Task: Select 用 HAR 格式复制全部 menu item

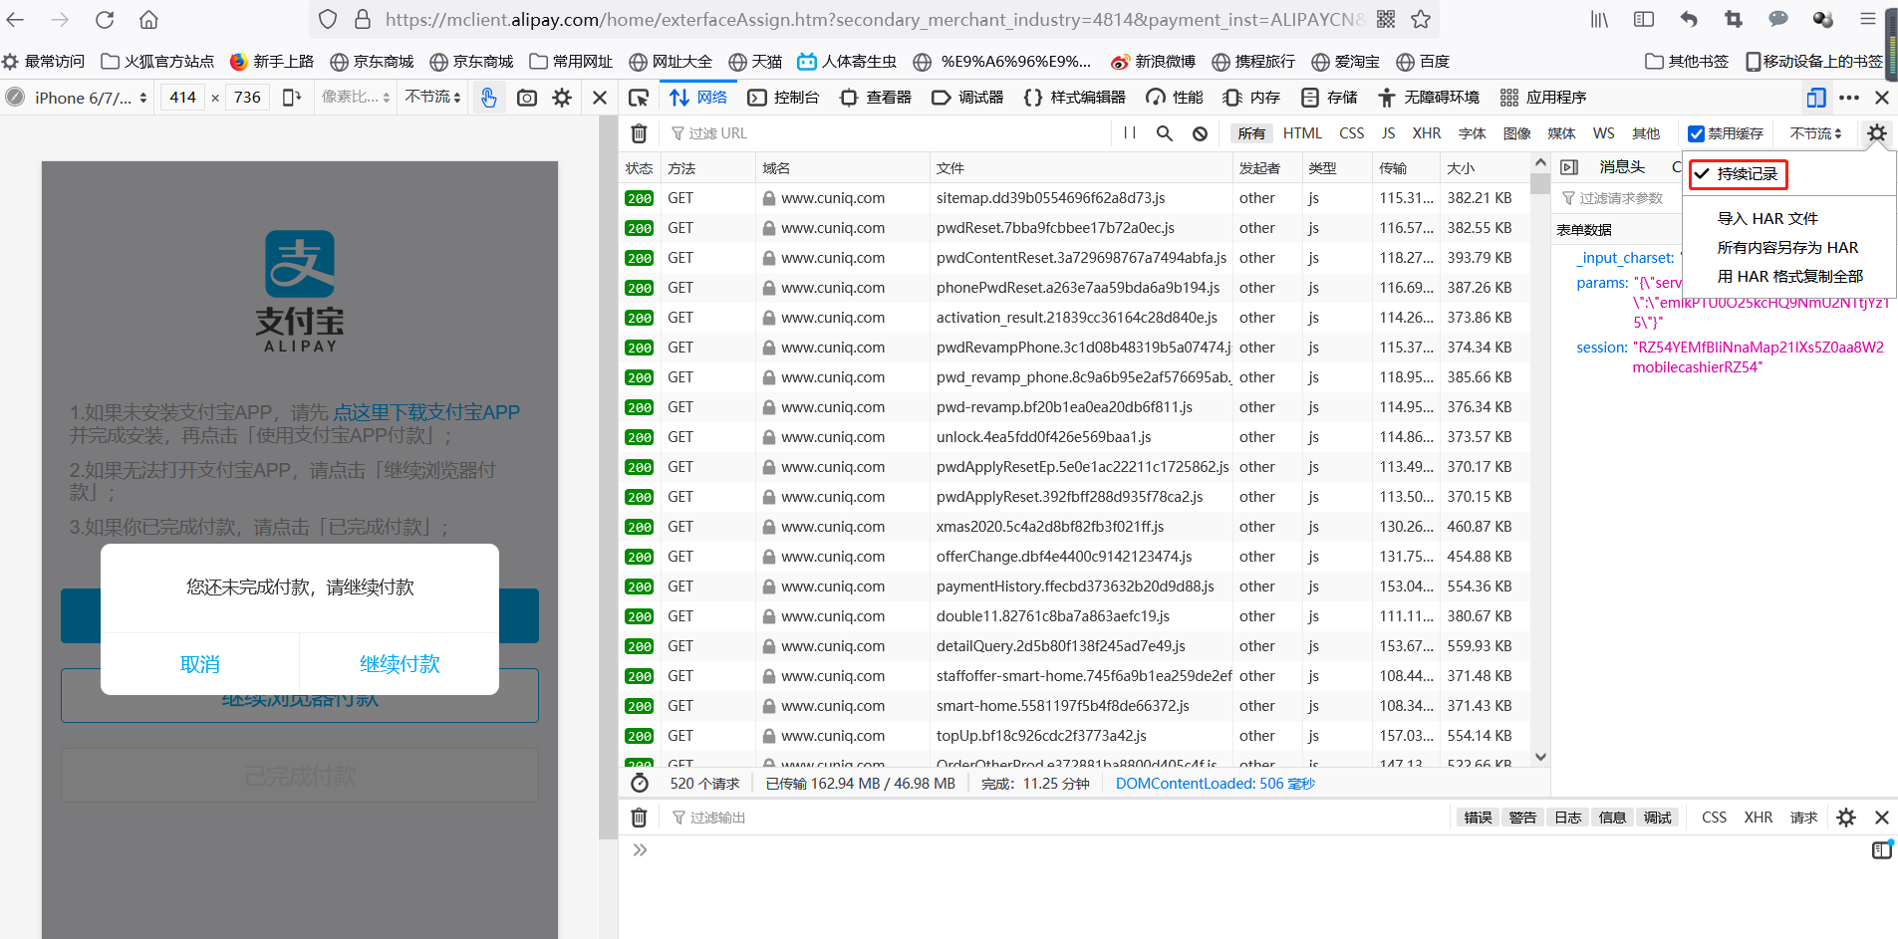Action: coord(1789,276)
